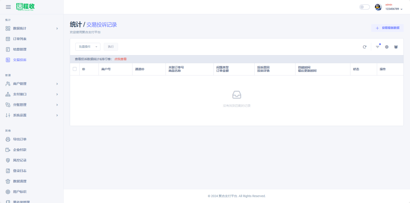
Task: Open 风控记录 from the sidebar
Action: tap(20, 160)
